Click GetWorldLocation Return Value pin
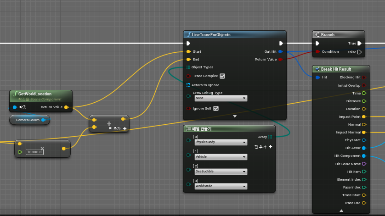This screenshot has height=216, width=385. click(66, 107)
